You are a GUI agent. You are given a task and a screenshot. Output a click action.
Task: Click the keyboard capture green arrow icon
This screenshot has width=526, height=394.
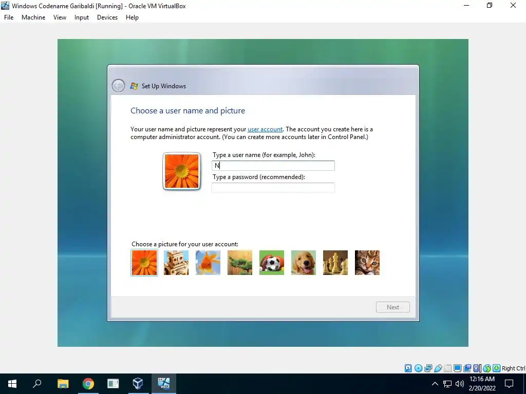(497, 368)
